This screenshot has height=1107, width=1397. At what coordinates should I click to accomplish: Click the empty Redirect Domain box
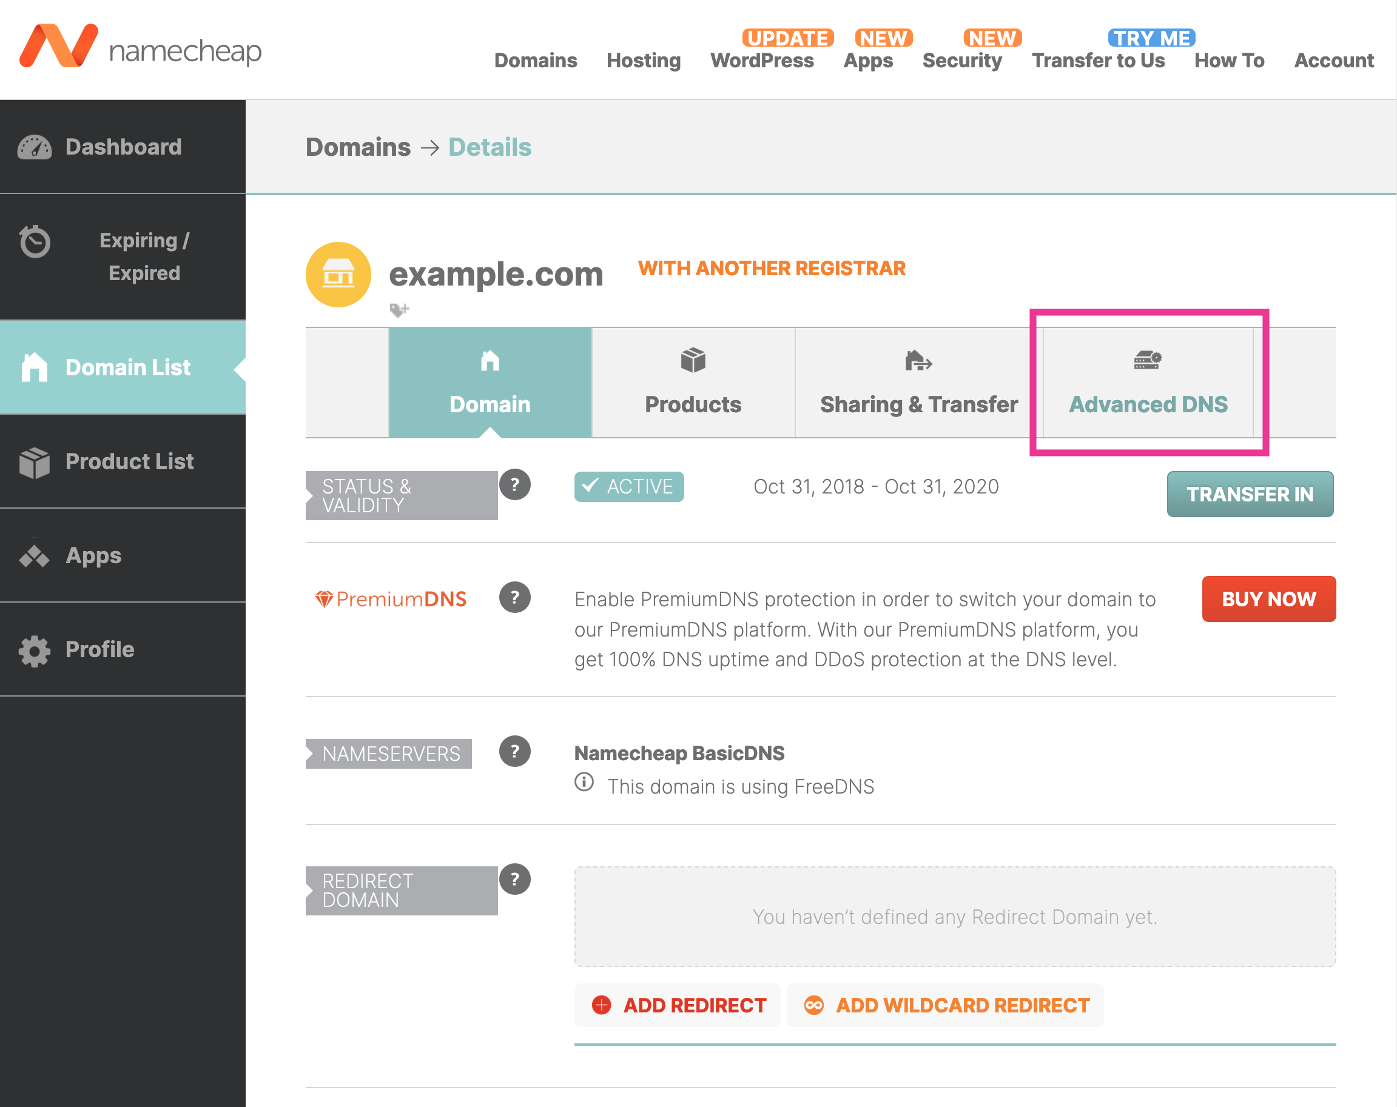(x=955, y=917)
